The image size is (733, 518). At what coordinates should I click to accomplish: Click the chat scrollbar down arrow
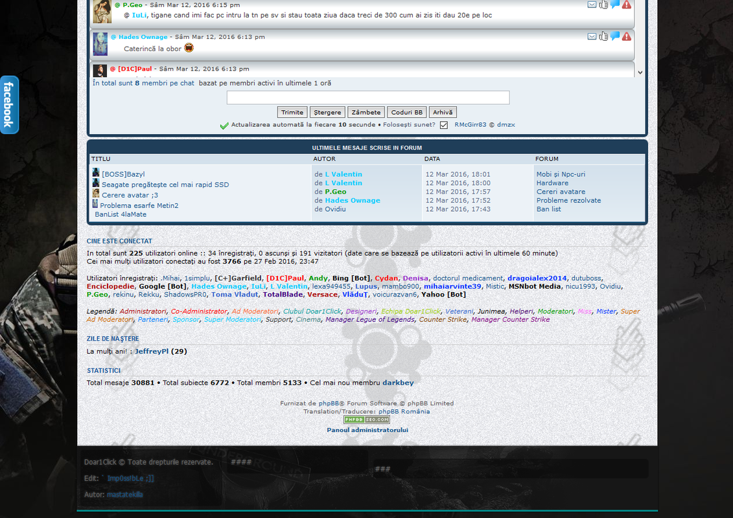(640, 73)
